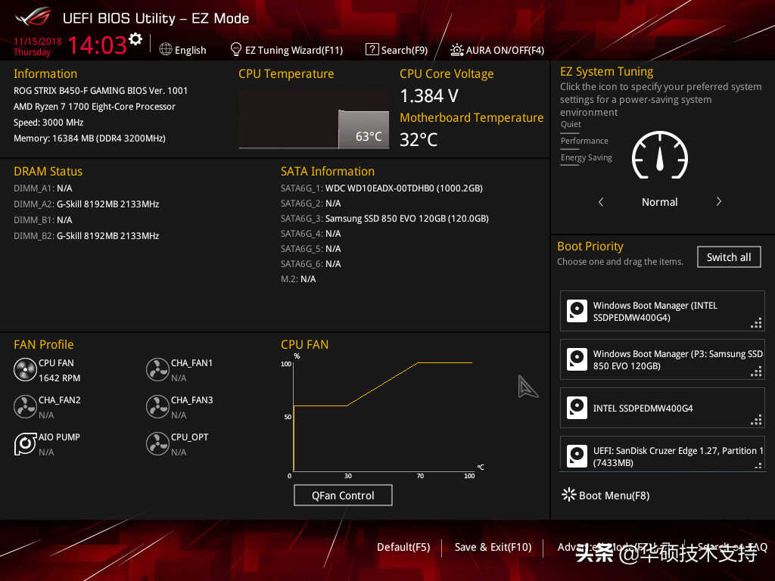Click disk icon of INTEL Windows Boot Manager
775x581 pixels.
pos(577,311)
